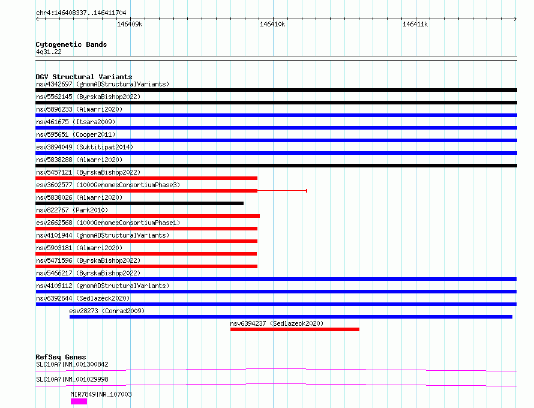Screen dimensions: 534x408
Task: Click the Cytogenetic Bands track heading
Action: (71, 44)
